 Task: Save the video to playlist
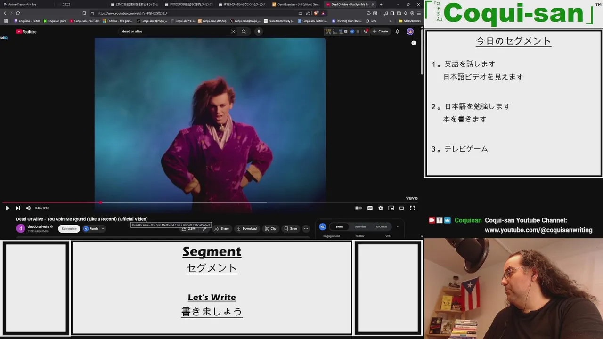point(291,229)
